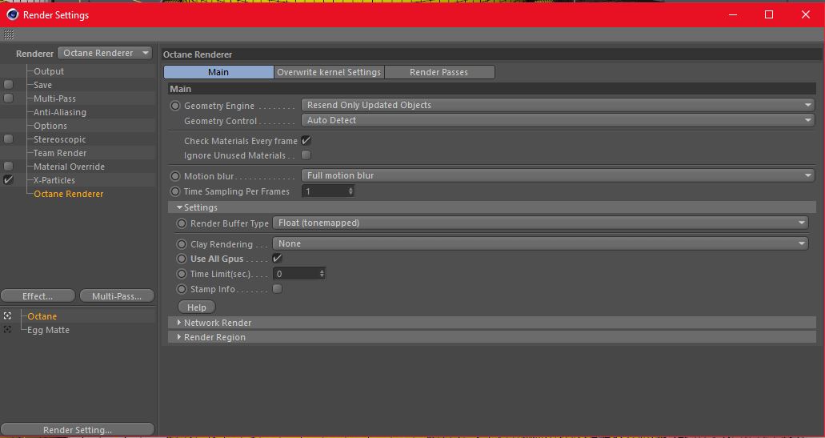The height and width of the screenshot is (438, 825).
Task: Toggle the Time Limit animation dot
Action: 182,274
